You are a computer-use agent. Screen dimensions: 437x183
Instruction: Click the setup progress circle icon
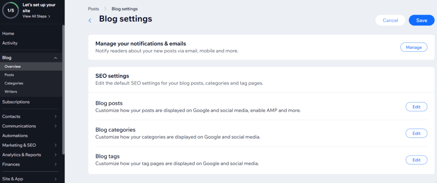(10, 10)
